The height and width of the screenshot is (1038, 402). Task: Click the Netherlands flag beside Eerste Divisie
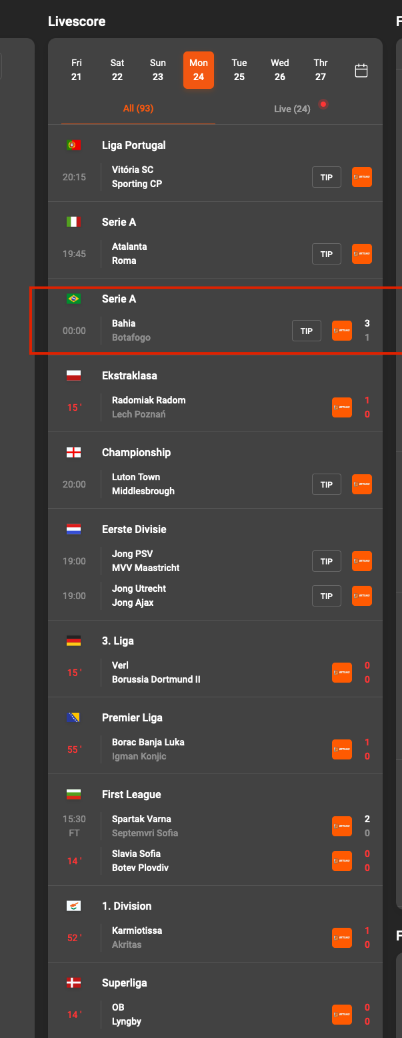(74, 529)
